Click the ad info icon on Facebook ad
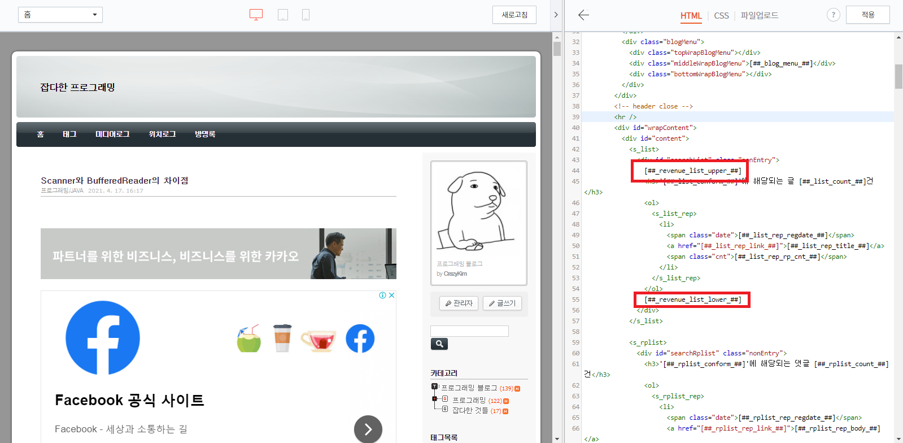Viewport: 903px width, 443px height. coord(382,295)
